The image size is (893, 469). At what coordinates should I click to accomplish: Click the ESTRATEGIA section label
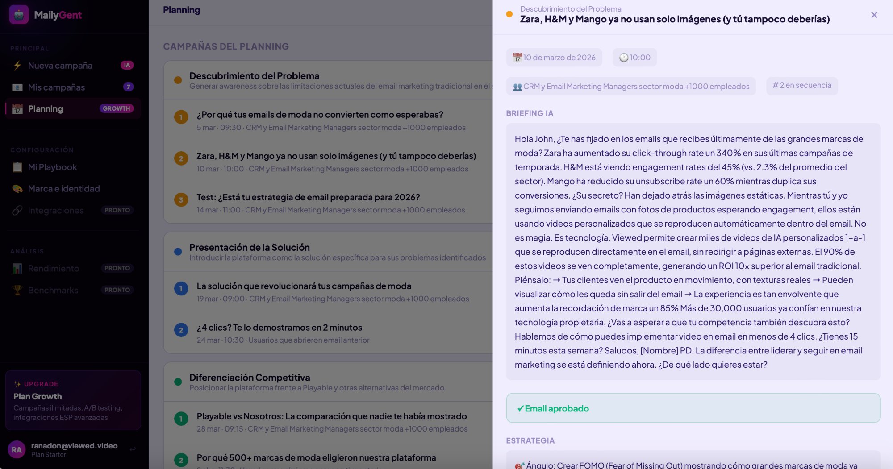(x=530, y=441)
